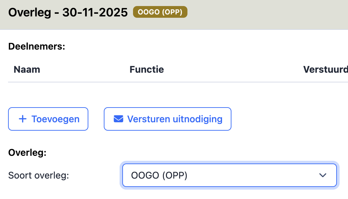Click the plus icon in Toevoegen
Screen dimensions: 348x199
23,119
